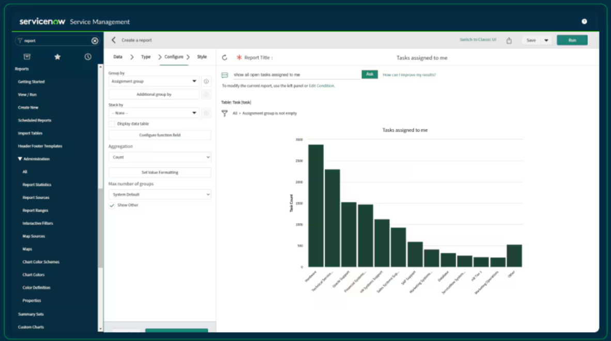Viewport: 611px width, 341px height.
Task: Open Report Statistics module
Action: (37, 185)
